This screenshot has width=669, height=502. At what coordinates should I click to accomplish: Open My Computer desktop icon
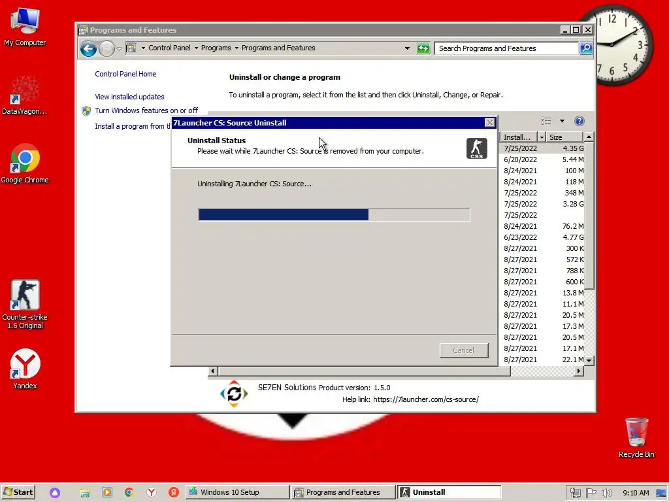tap(25, 26)
